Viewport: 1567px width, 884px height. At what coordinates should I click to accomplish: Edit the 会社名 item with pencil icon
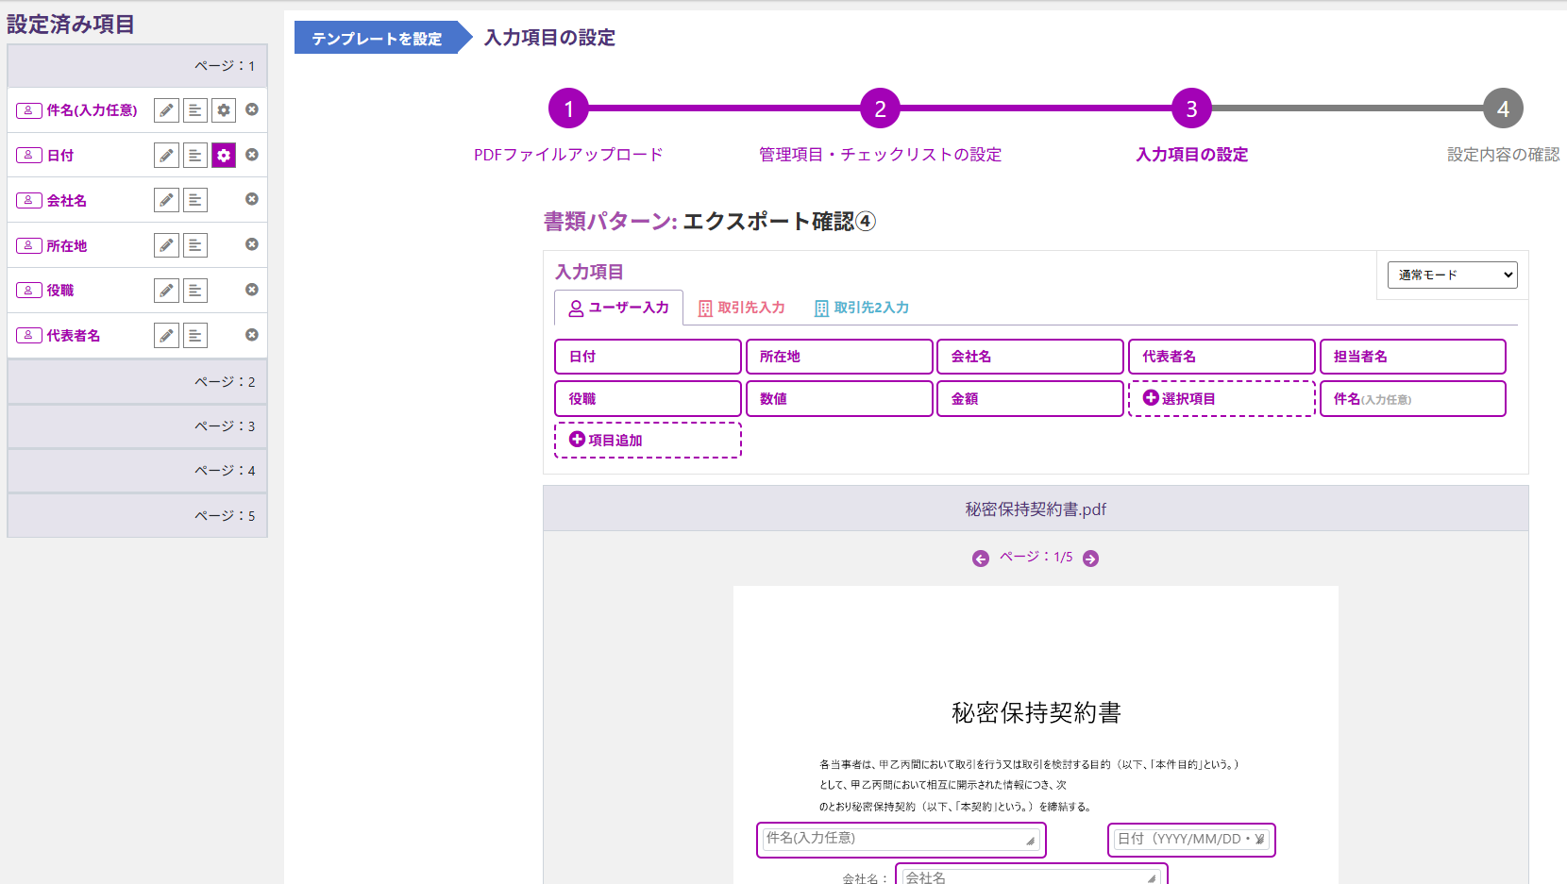click(166, 200)
